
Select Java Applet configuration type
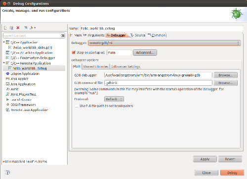[19, 79]
